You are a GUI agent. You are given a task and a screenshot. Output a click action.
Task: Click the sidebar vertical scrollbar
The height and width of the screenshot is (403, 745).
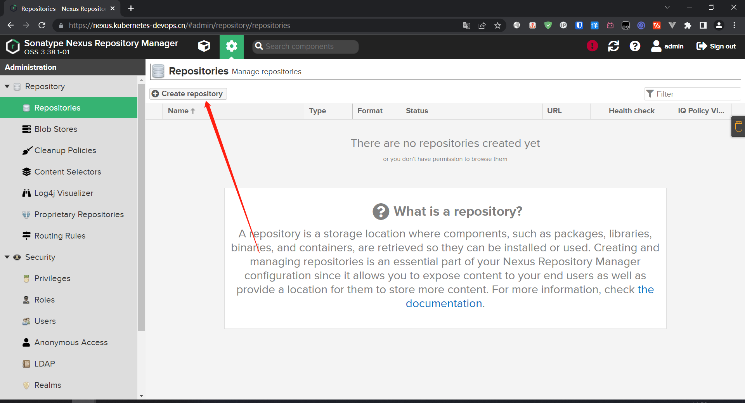coord(141,208)
